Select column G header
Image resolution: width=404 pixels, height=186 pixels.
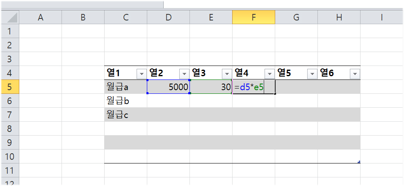[296, 17]
